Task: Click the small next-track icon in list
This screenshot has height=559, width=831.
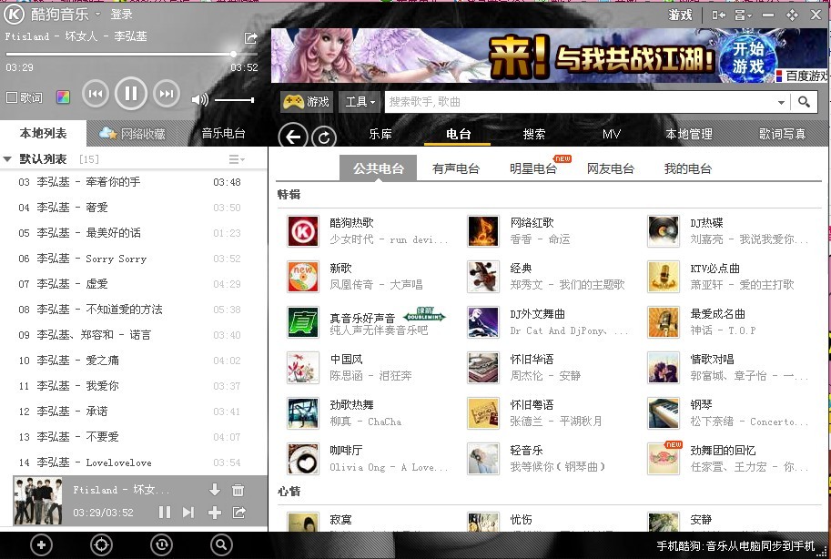Action: pos(188,513)
